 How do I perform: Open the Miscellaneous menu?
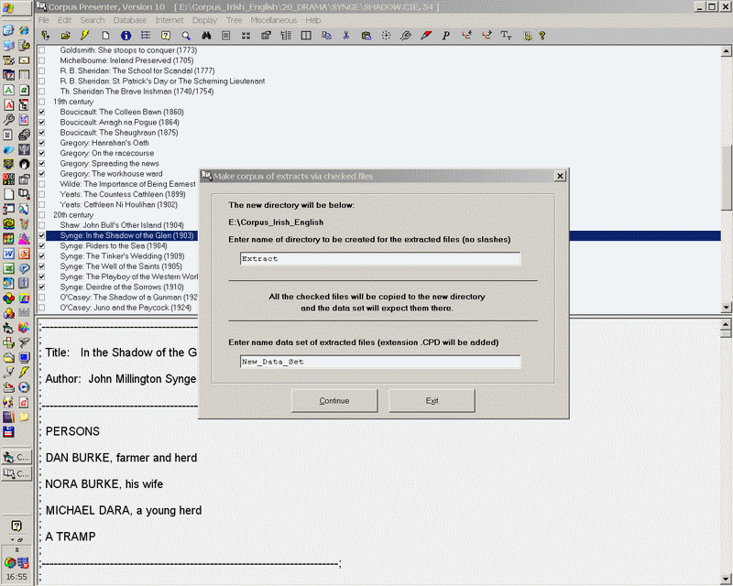[274, 20]
